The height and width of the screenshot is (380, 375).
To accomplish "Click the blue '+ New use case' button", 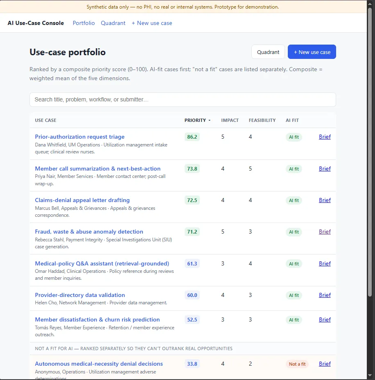I will tap(312, 52).
